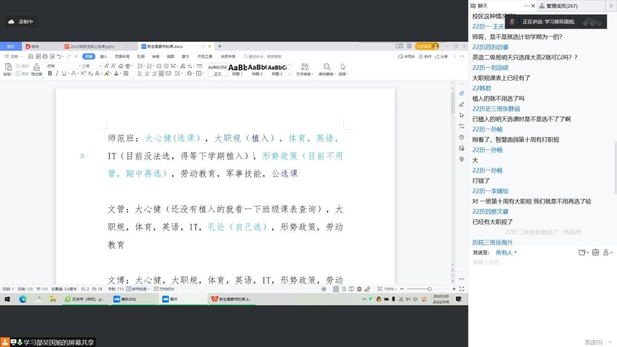Click the zoom slider in status bar
The image size is (617, 347).
[x=430, y=289]
